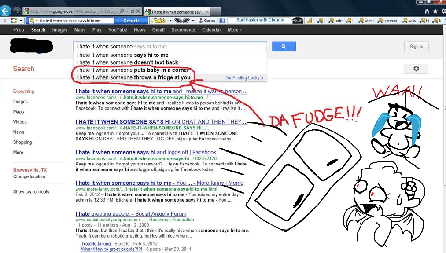This screenshot has height=253, width=446.
Task: Filter results by Videos in sidebar
Action: [20, 122]
